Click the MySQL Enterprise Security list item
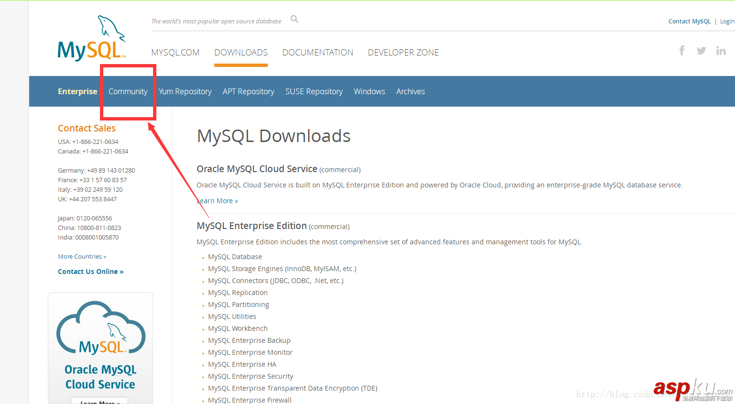 251,376
